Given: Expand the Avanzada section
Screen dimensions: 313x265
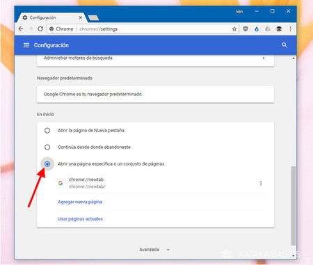Looking at the screenshot, I should pos(154,250).
